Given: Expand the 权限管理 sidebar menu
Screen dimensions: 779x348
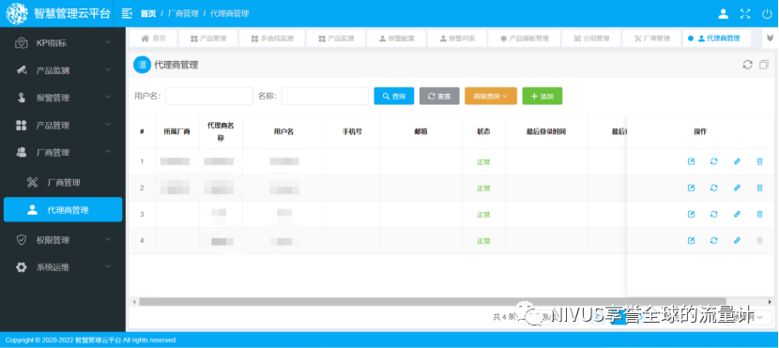Looking at the screenshot, I should (x=64, y=240).
